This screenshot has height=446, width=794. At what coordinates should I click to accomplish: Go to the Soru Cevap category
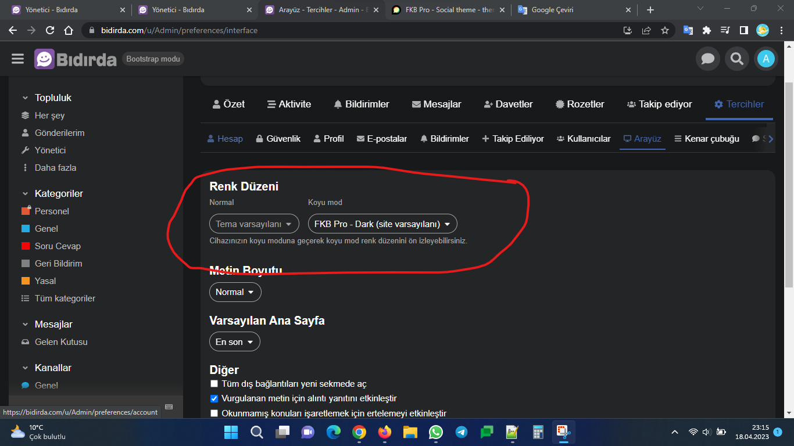tap(58, 246)
